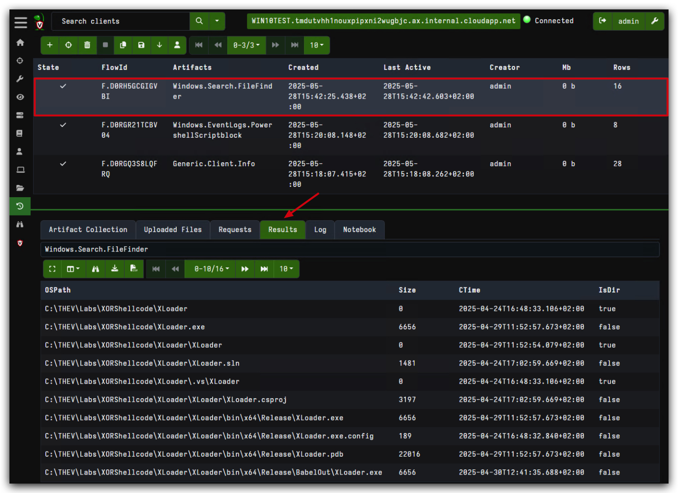Open the eye icon in the sidebar
Image resolution: width=678 pixels, height=493 pixels.
[20, 97]
